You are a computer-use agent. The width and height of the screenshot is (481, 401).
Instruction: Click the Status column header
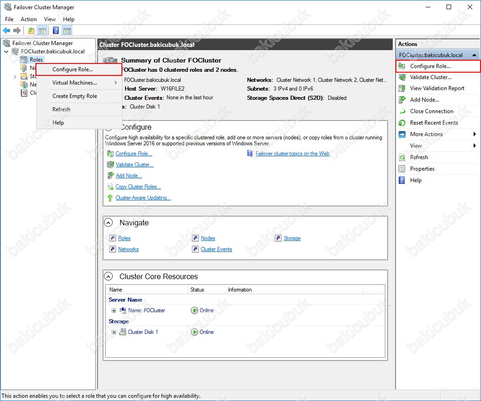(207, 290)
